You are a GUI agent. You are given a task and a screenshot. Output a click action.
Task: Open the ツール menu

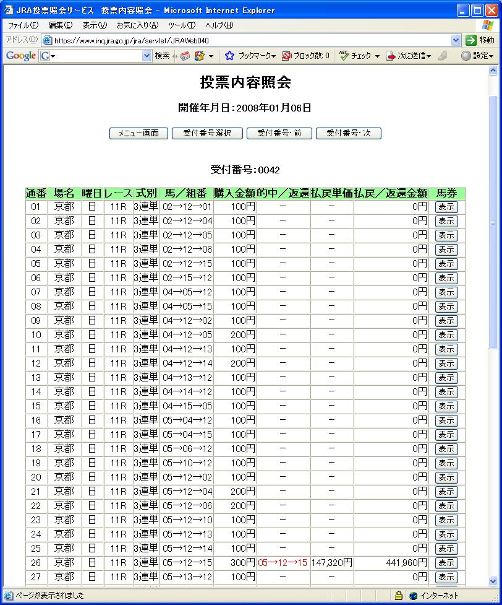pyautogui.click(x=182, y=25)
